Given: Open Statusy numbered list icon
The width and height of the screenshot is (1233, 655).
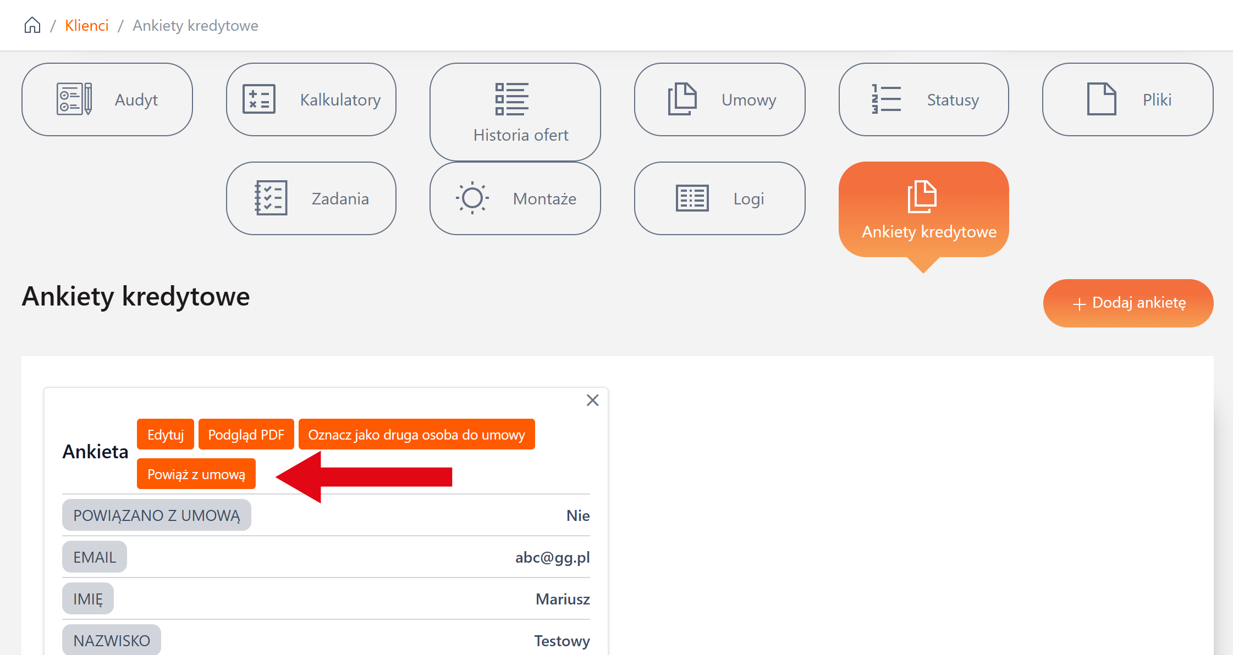Looking at the screenshot, I should pyautogui.click(x=886, y=99).
